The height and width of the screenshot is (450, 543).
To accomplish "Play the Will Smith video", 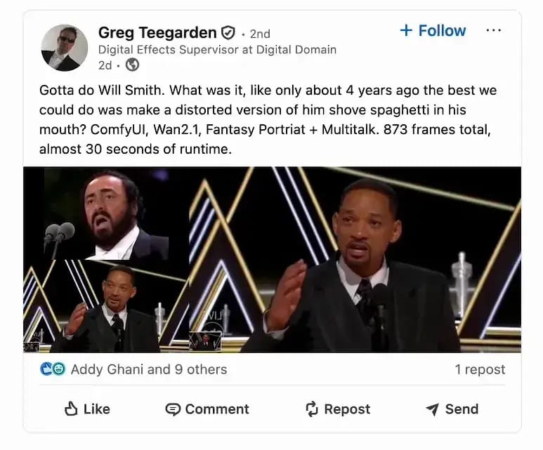I will tap(272, 260).
